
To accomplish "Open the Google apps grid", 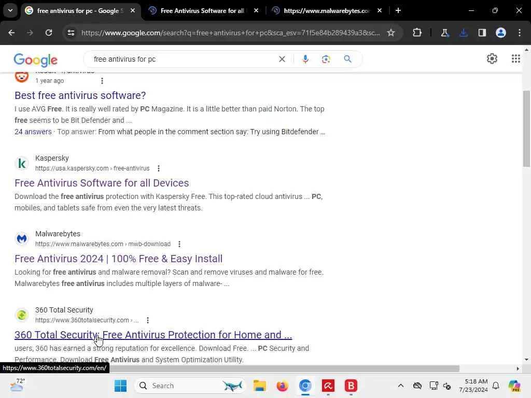I will pyautogui.click(x=516, y=59).
